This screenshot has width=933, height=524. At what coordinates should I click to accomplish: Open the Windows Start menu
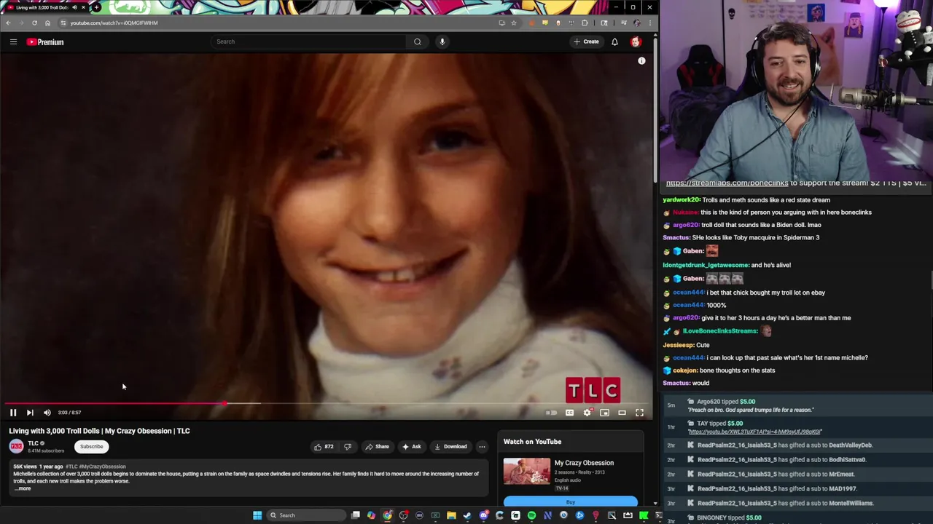click(x=257, y=515)
